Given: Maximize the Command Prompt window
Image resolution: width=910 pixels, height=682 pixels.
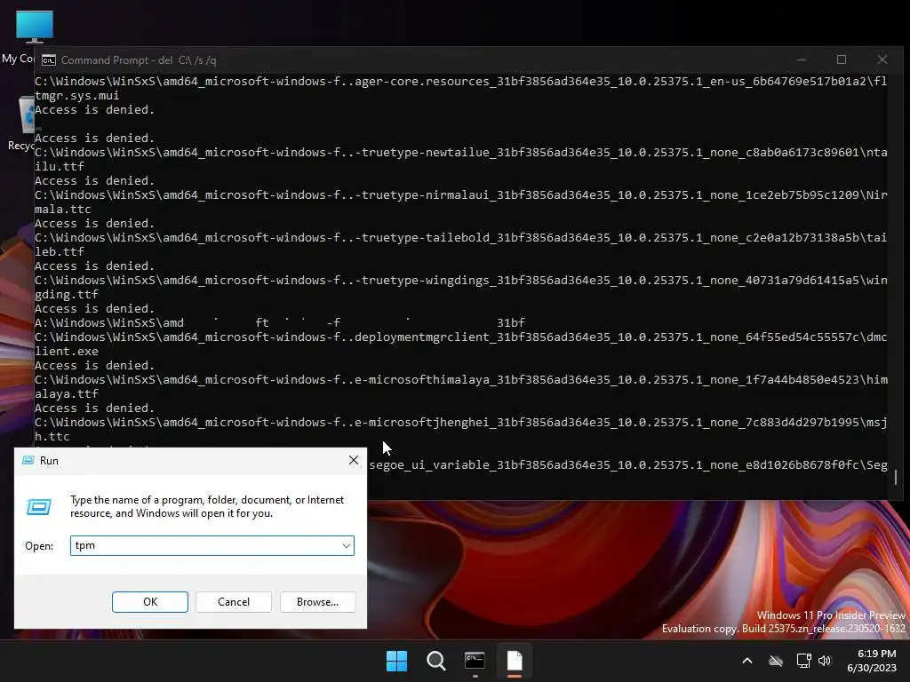Looking at the screenshot, I should [x=842, y=59].
